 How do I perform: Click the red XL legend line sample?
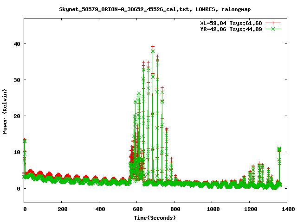(x=273, y=23)
